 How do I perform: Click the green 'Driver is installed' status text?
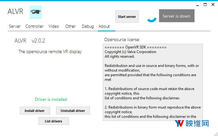51,99
